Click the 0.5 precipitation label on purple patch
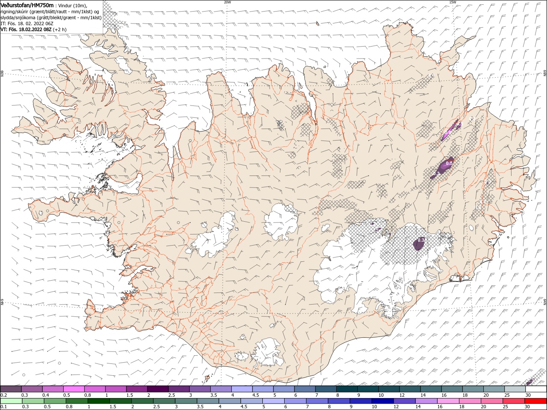547x410 pixels. pyautogui.click(x=449, y=163)
